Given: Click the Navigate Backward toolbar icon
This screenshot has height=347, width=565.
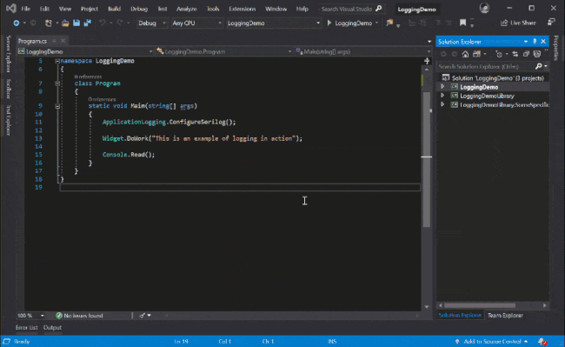Looking at the screenshot, I should coord(17,23).
